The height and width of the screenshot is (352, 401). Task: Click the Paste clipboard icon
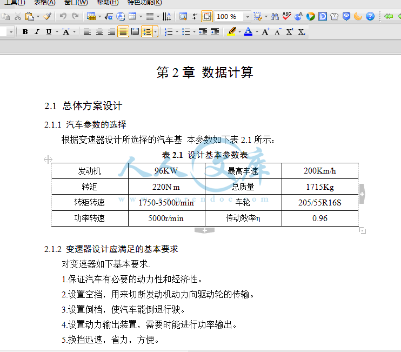pos(29,17)
